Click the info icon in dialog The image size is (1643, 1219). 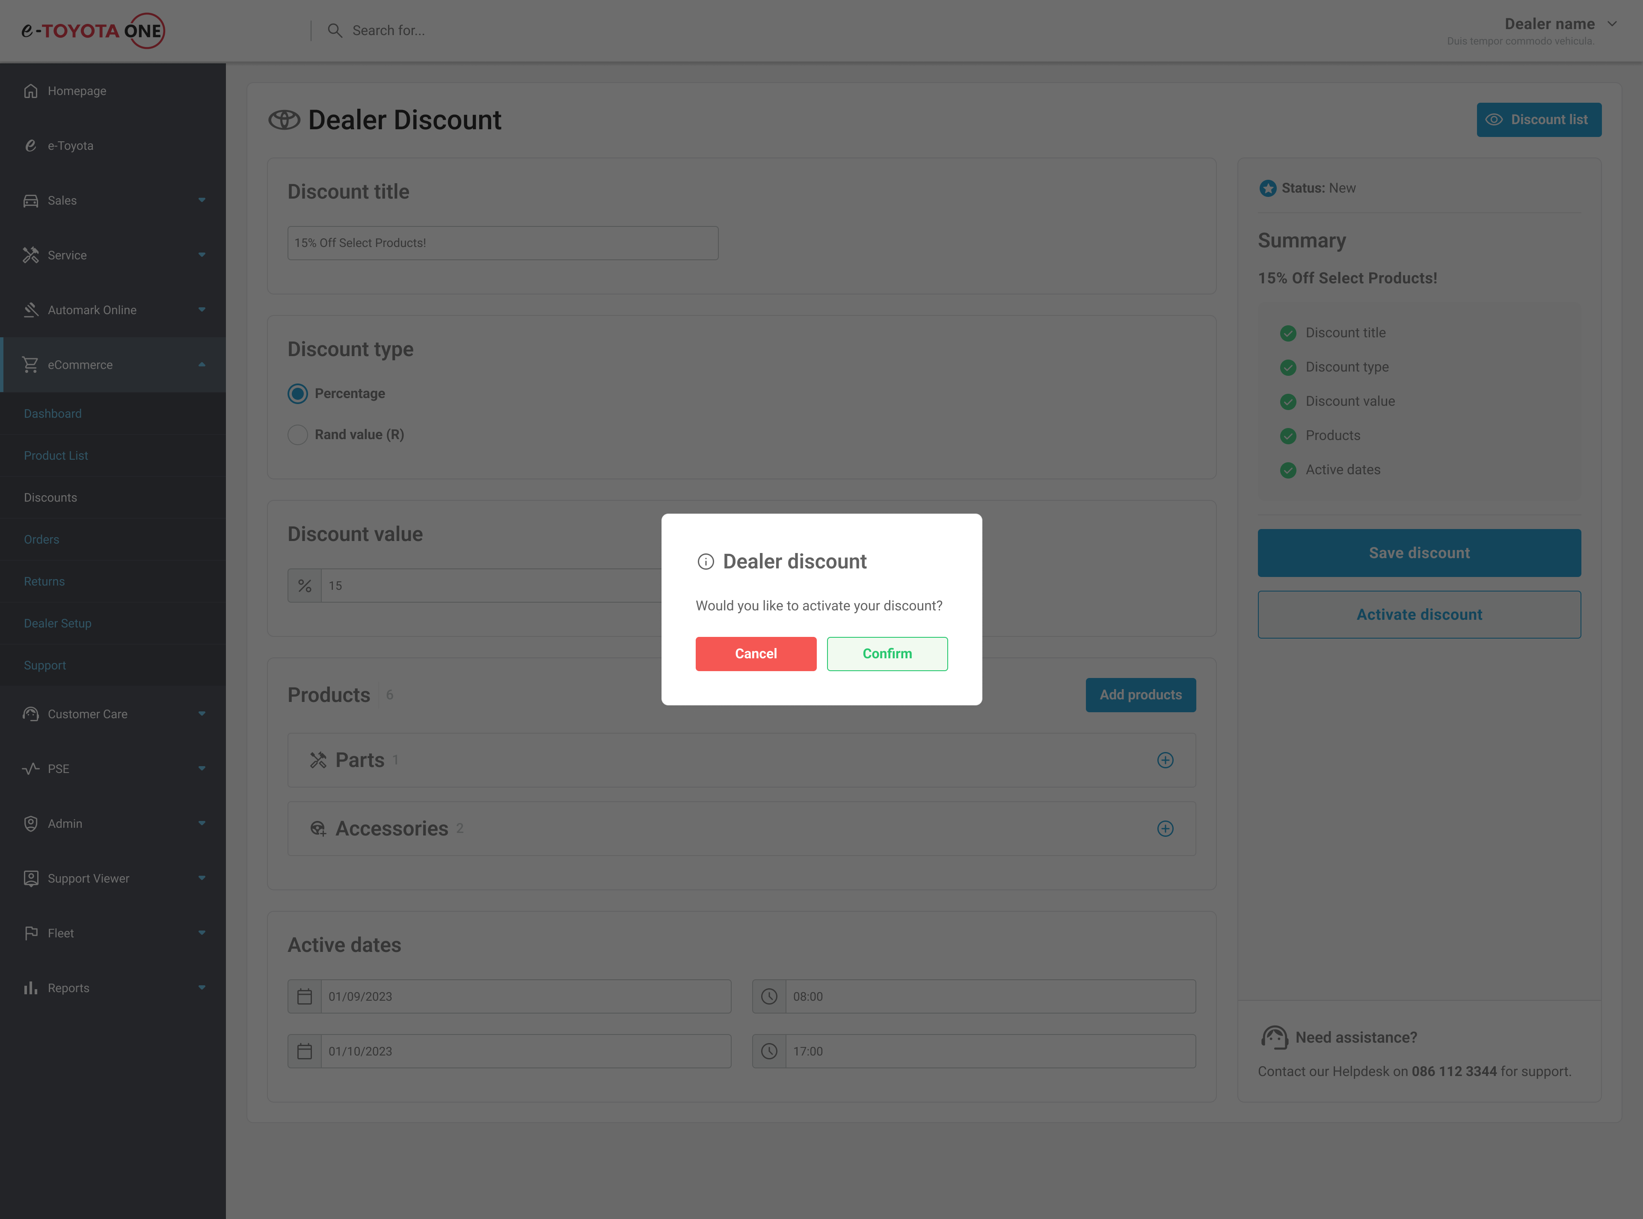click(706, 562)
